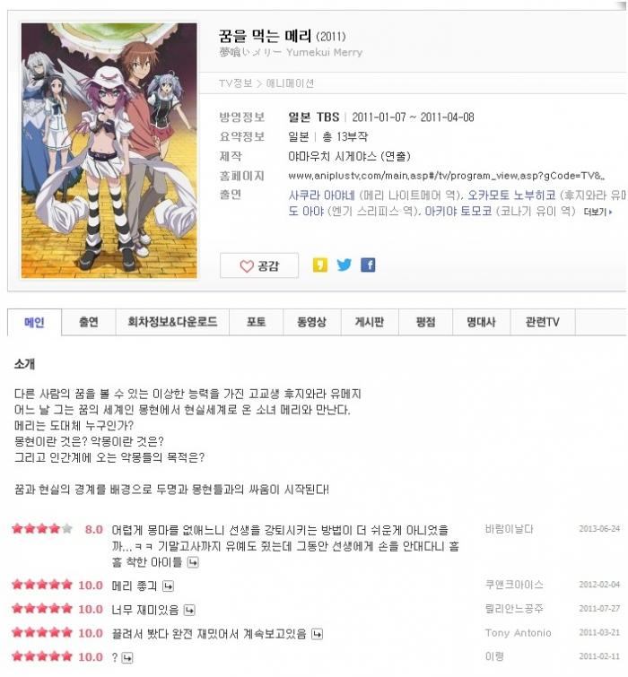Click reply arrow icon on 8.0 review

coord(193,562)
